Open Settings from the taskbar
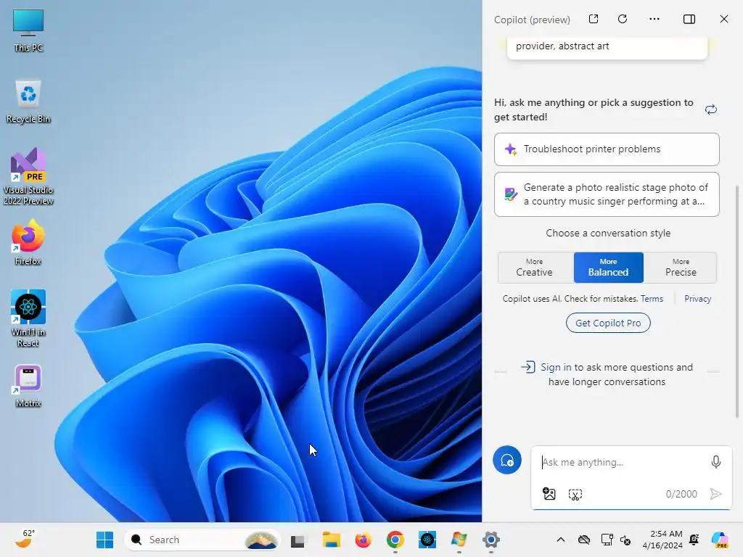Viewport: 743px width, 557px height. [x=491, y=540]
